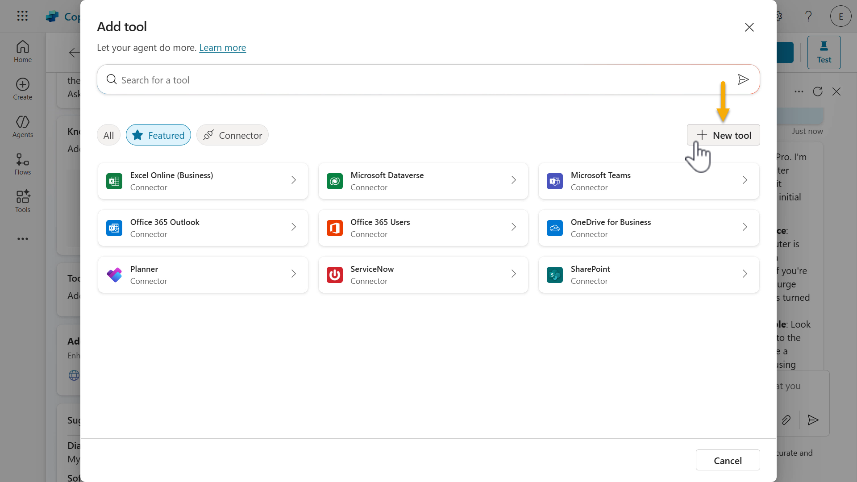857x482 pixels.
Task: Click the Microsoft Dataverse icon
Action: tap(335, 181)
